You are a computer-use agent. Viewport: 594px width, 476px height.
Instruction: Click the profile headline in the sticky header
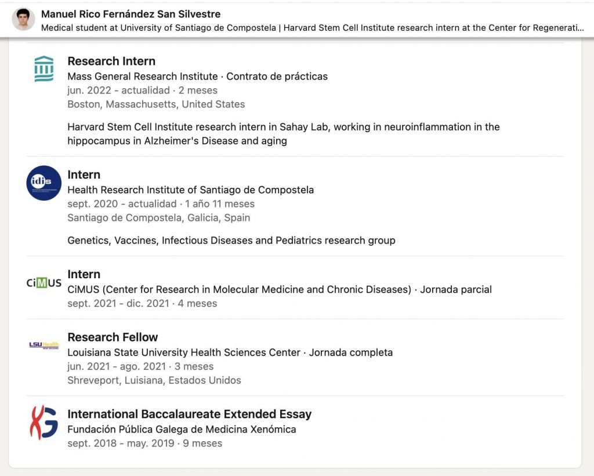[x=312, y=27]
